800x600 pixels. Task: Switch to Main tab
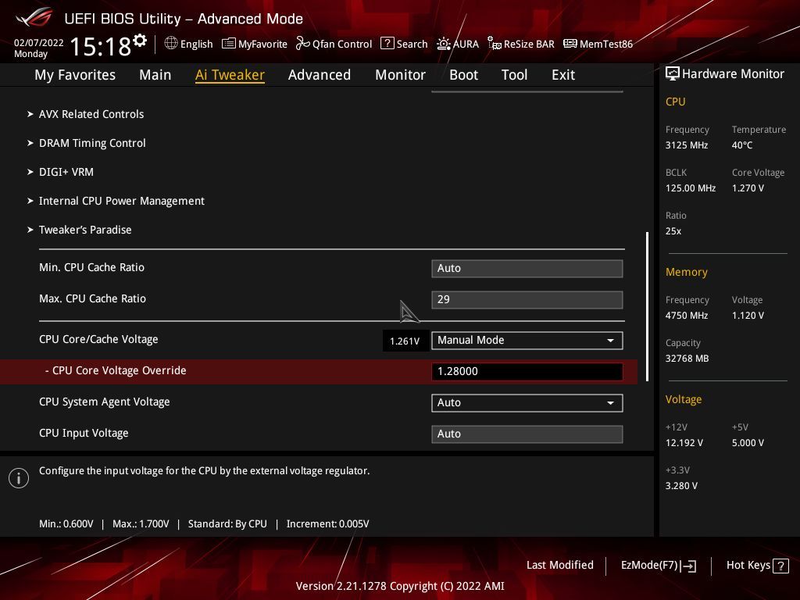155,75
